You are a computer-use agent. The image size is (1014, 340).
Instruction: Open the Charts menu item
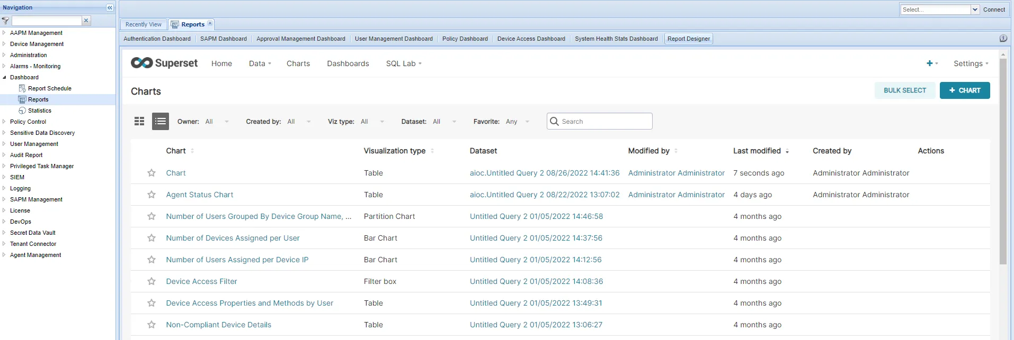tap(298, 63)
